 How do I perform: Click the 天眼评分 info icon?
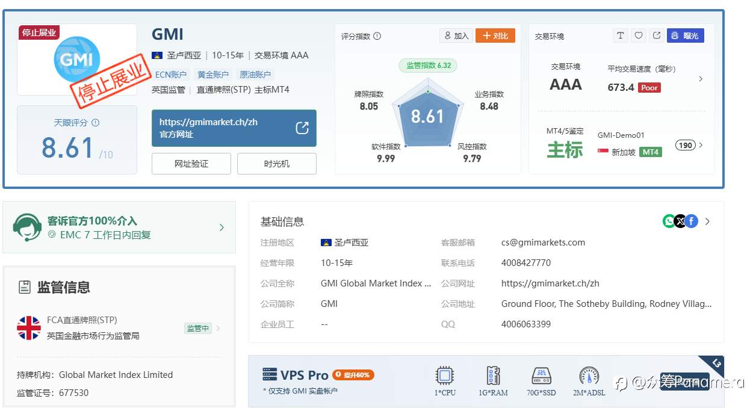point(95,123)
